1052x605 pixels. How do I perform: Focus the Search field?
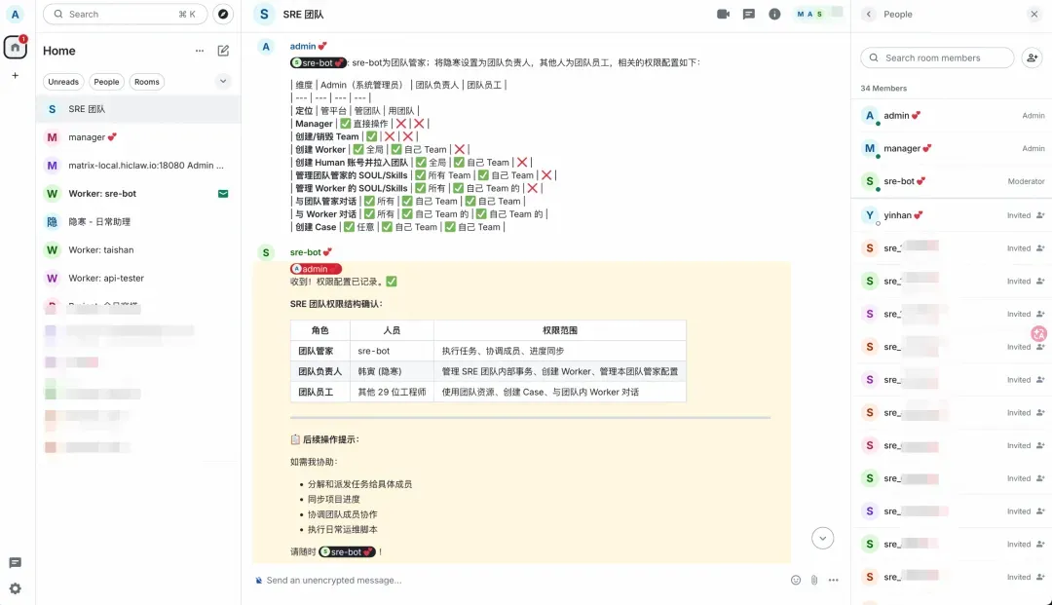(125, 14)
